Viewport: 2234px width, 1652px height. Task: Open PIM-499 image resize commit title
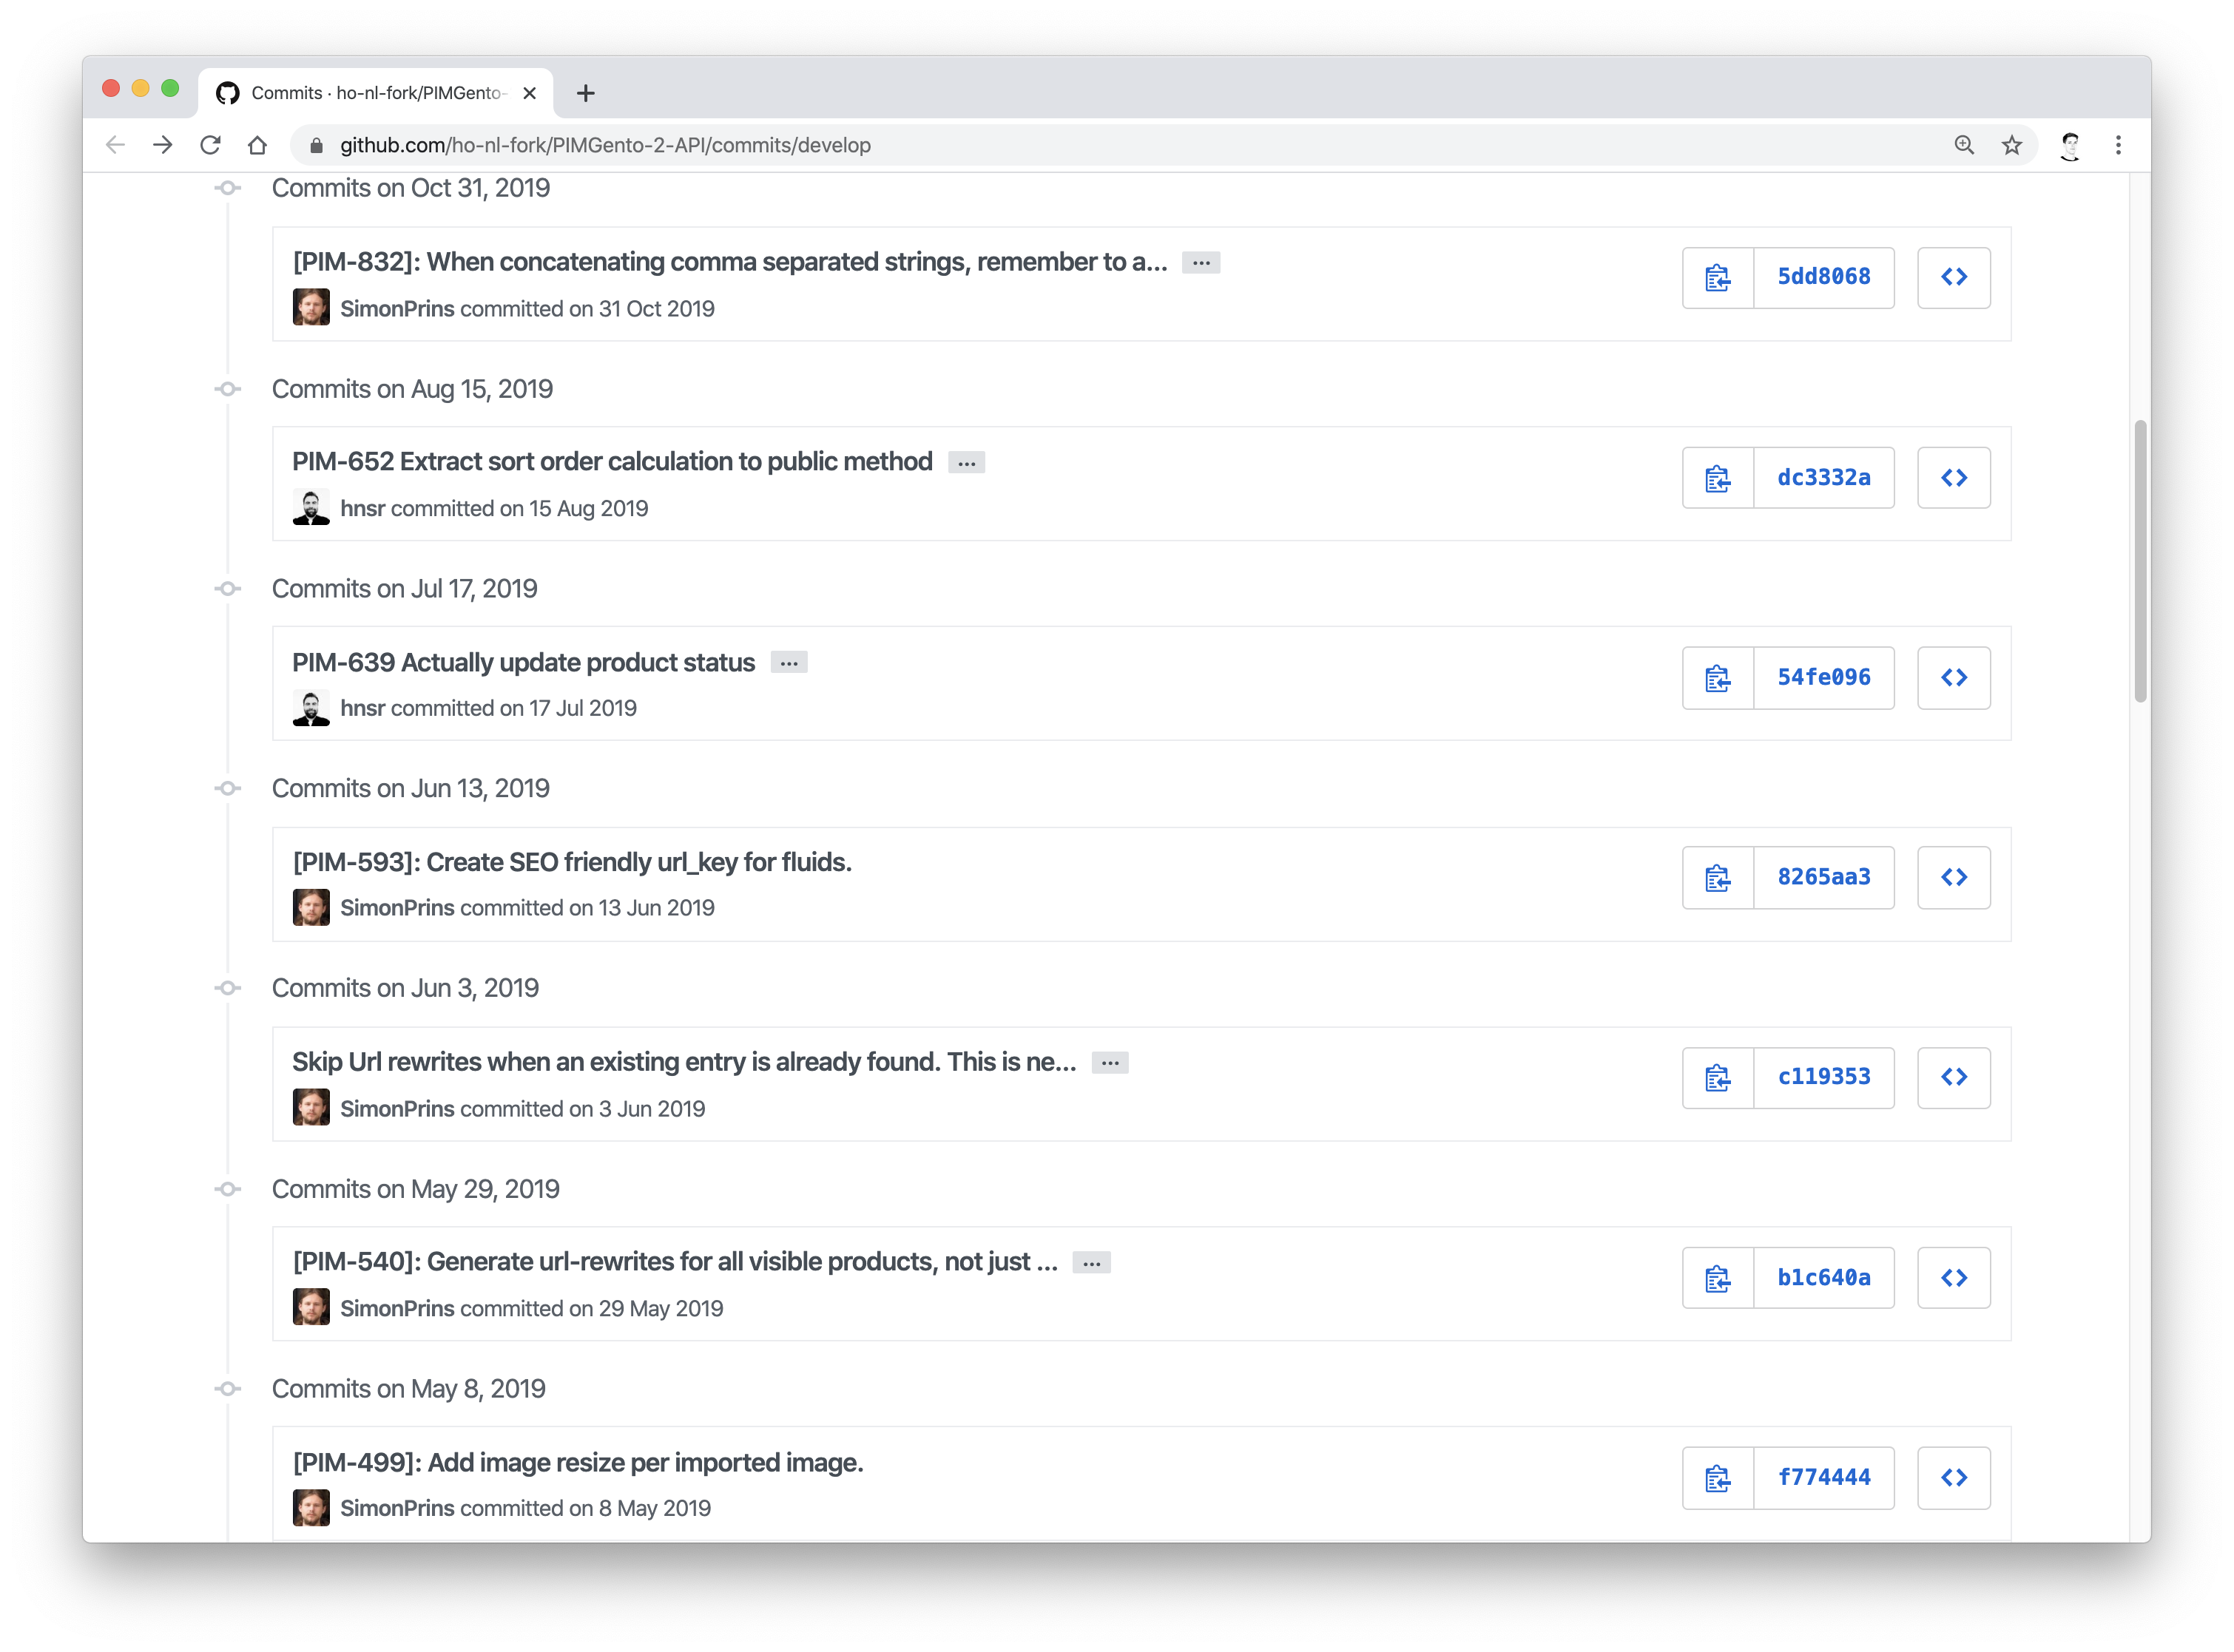577,1462
